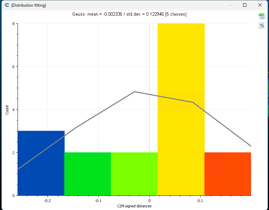Select the light green histogram bar
The width and height of the screenshot is (269, 210).
pyautogui.click(x=134, y=174)
